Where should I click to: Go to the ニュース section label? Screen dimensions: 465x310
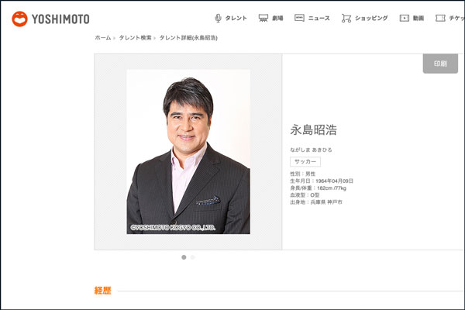319,18
